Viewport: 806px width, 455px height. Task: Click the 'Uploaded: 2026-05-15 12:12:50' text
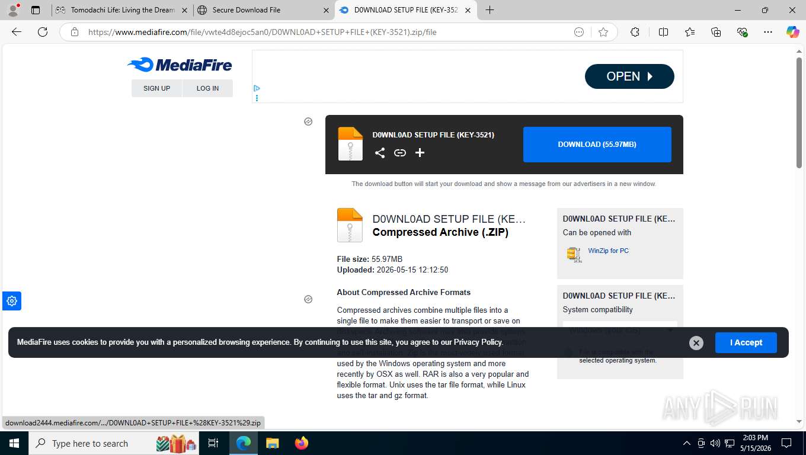point(392,270)
